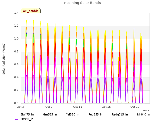Toggle the Nir945_in legend entry
The image size is (165, 124).
point(24,119)
